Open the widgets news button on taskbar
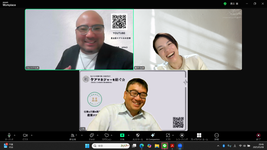The image size is (267, 150). tap(9, 146)
